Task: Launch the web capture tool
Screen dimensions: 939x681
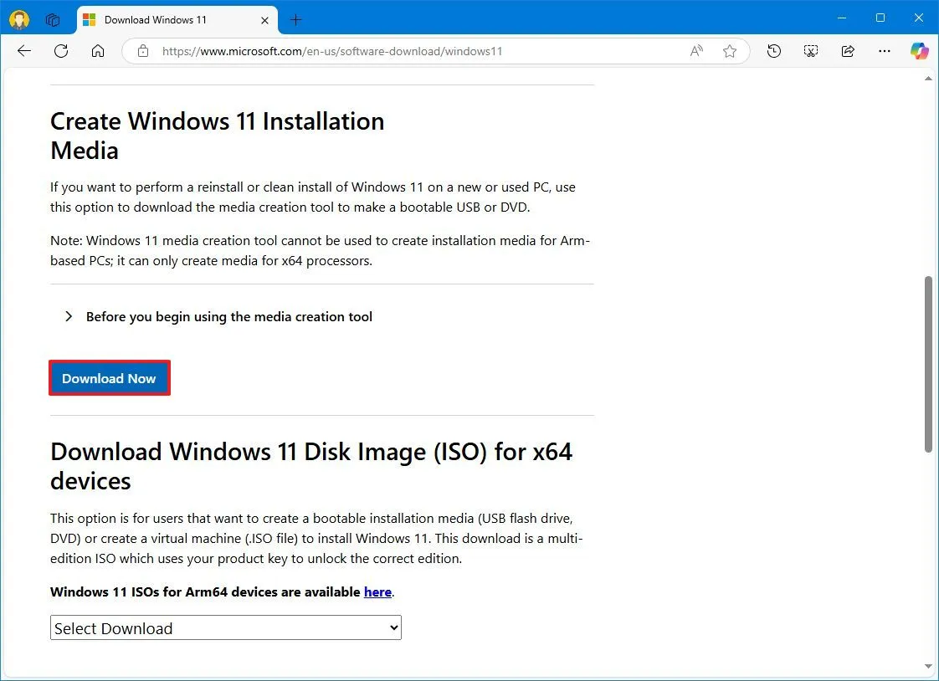Action: (810, 51)
